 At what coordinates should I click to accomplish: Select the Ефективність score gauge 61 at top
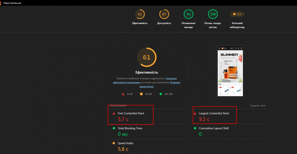pyautogui.click(x=140, y=14)
